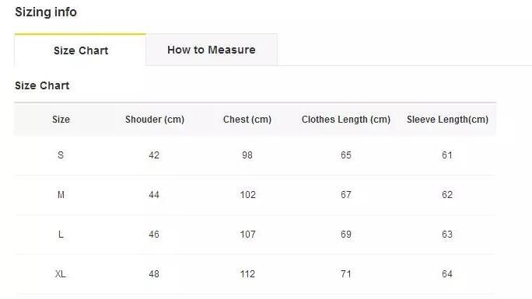Click the Sleeve Length(cm) header
This screenshot has width=532, height=299.
pyautogui.click(x=447, y=120)
